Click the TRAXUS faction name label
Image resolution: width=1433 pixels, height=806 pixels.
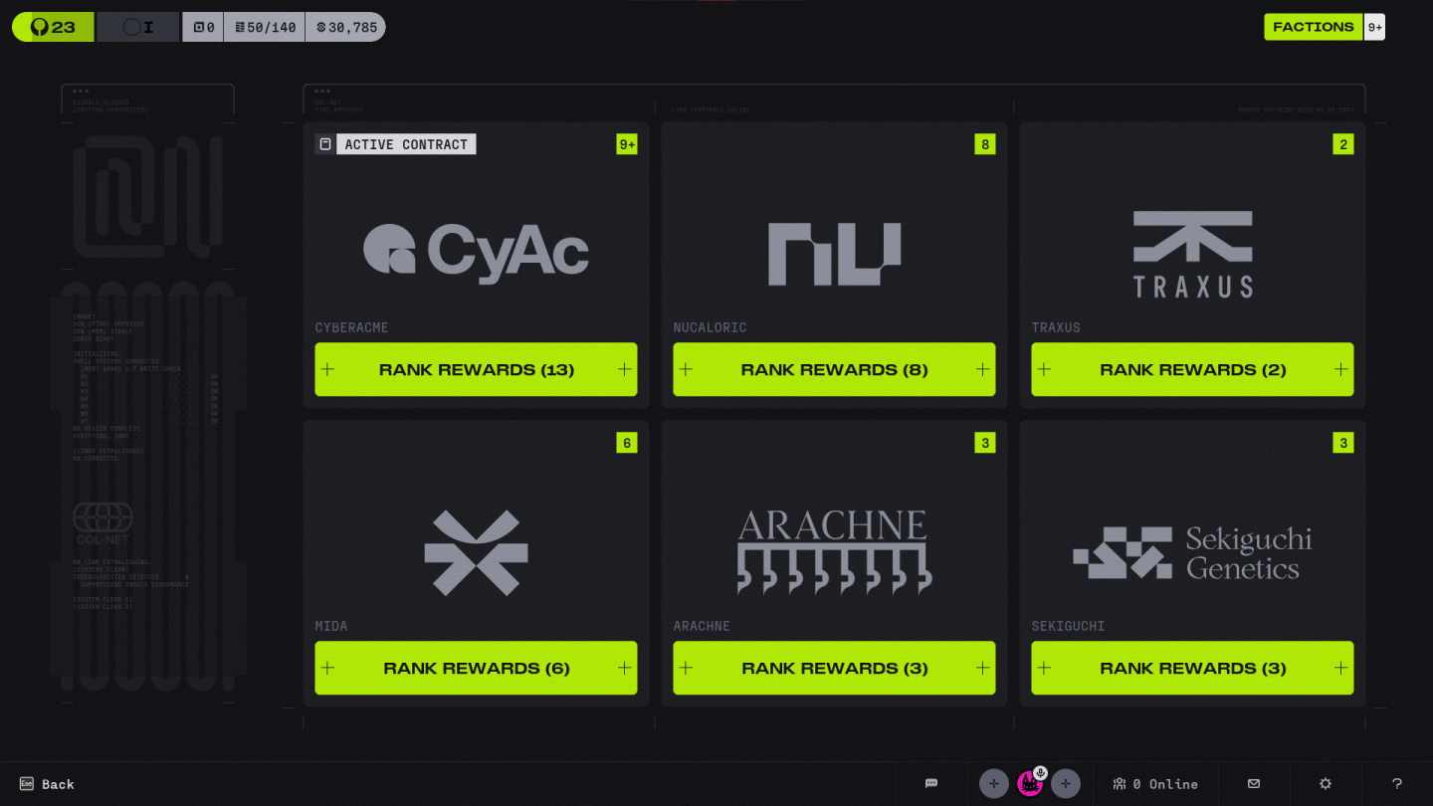[x=1056, y=327]
